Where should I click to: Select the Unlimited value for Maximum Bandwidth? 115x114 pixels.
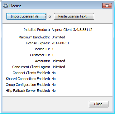(x=58, y=37)
